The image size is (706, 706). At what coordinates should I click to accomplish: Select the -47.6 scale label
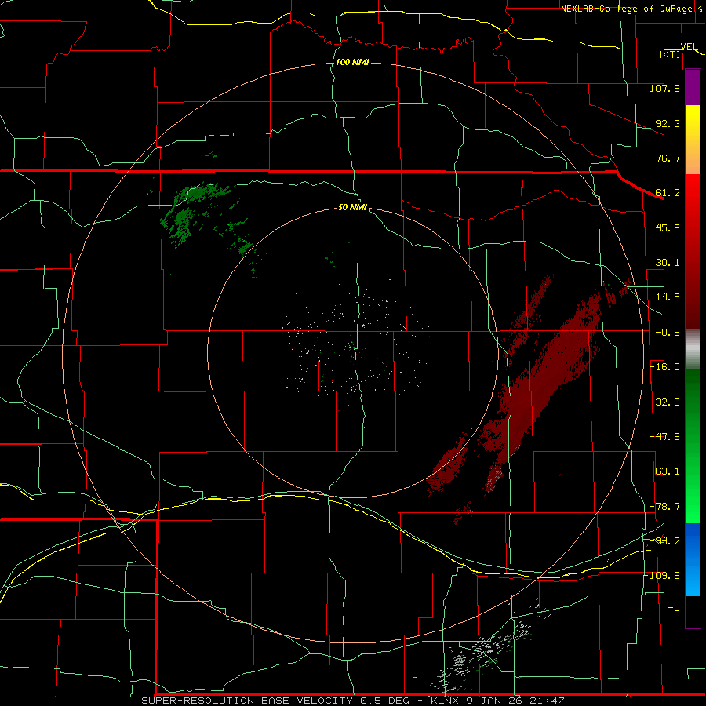click(x=665, y=437)
